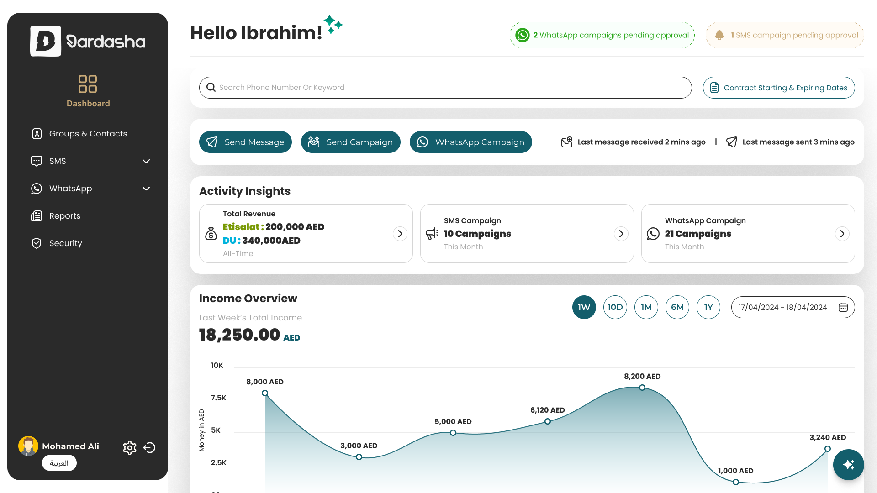Select the 1W time range
The image size is (877, 493).
(584, 307)
